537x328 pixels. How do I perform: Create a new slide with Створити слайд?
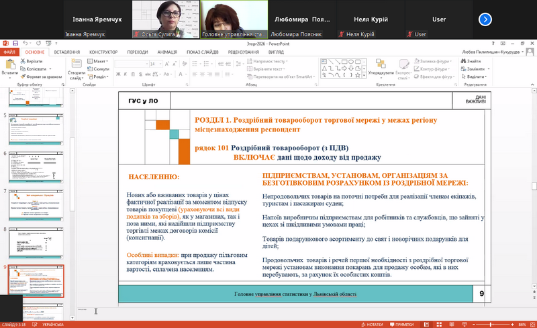coord(77,69)
